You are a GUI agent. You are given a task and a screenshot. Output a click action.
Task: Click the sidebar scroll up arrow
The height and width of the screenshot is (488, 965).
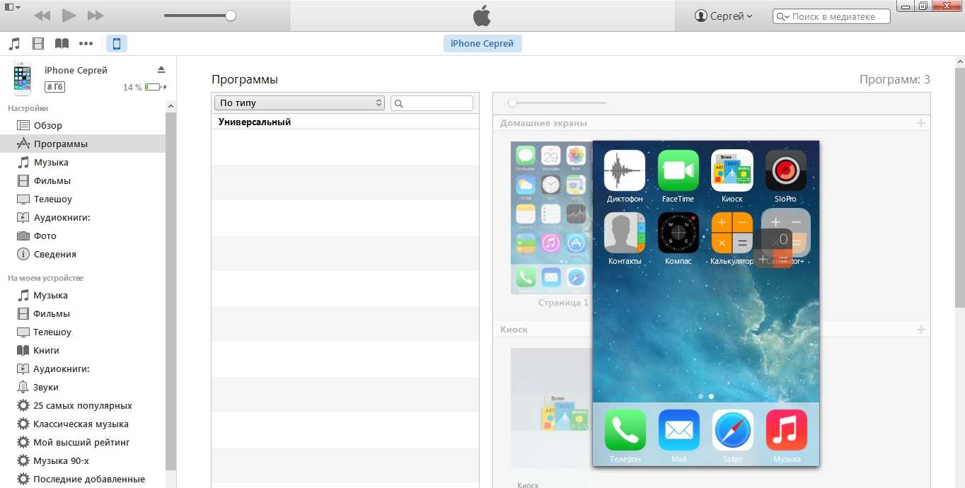click(x=171, y=106)
